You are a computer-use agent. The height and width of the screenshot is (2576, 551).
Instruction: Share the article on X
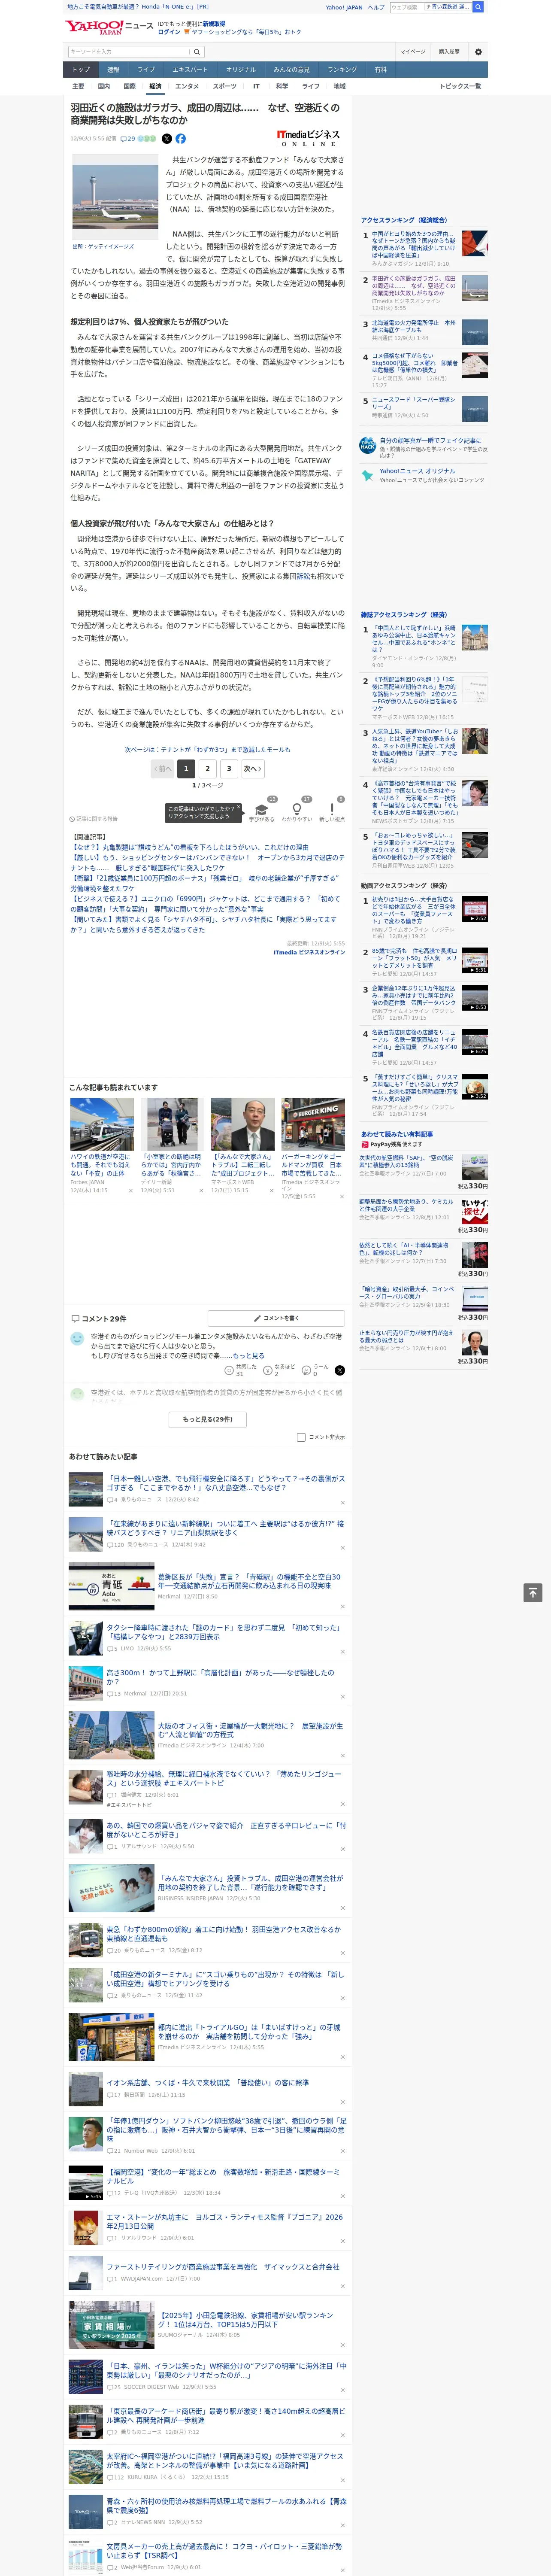[167, 139]
